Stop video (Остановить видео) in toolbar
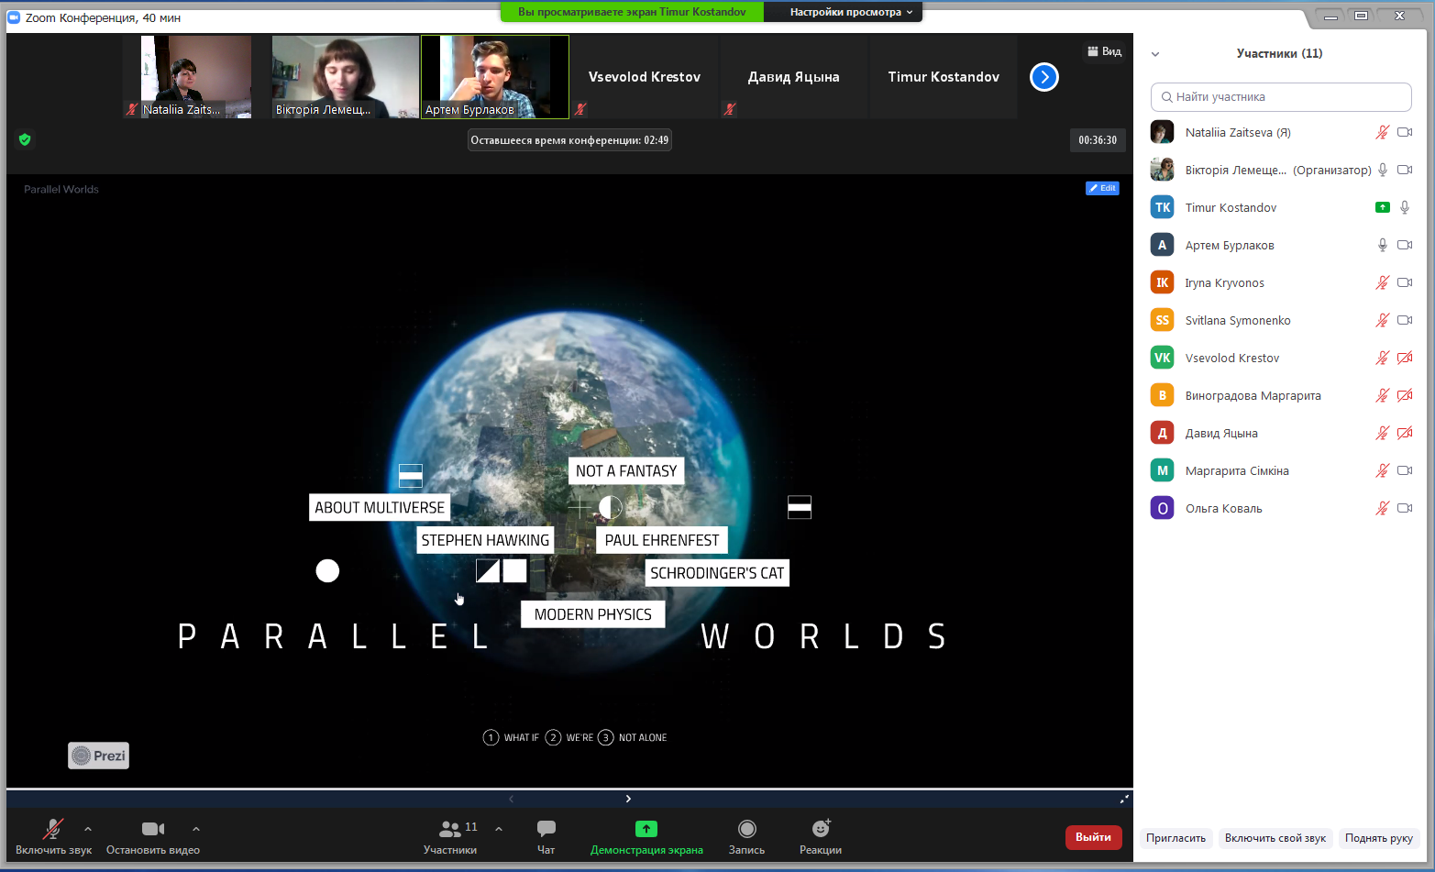This screenshot has width=1435, height=872. (x=153, y=829)
